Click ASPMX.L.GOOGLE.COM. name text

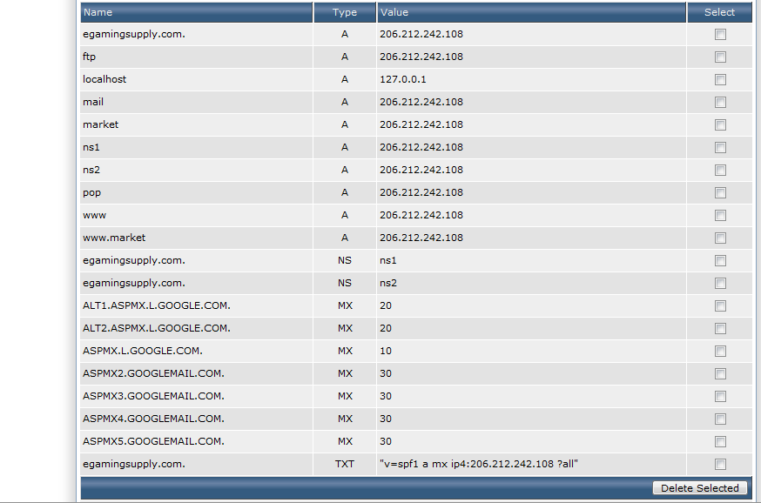point(143,351)
